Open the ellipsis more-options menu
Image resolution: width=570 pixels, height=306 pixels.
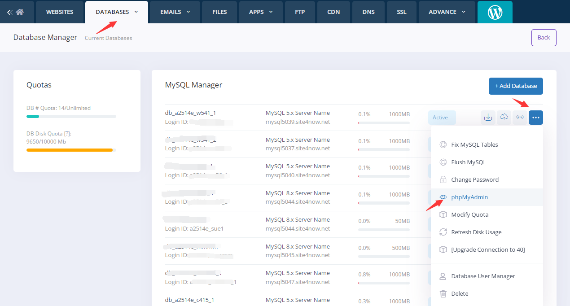tap(535, 117)
